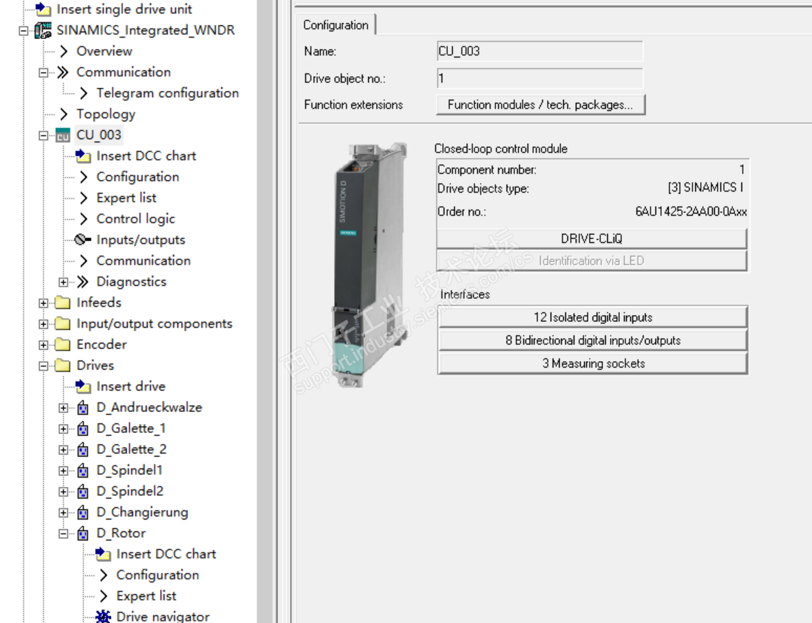Select the Order no. value 6AU1425-2AA00-0Axx
Image resolution: width=812 pixels, height=623 pixels.
pos(691,212)
